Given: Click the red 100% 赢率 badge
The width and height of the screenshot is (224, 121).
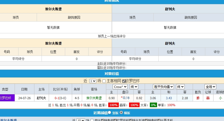Looking at the screenshot, I should (134, 105).
